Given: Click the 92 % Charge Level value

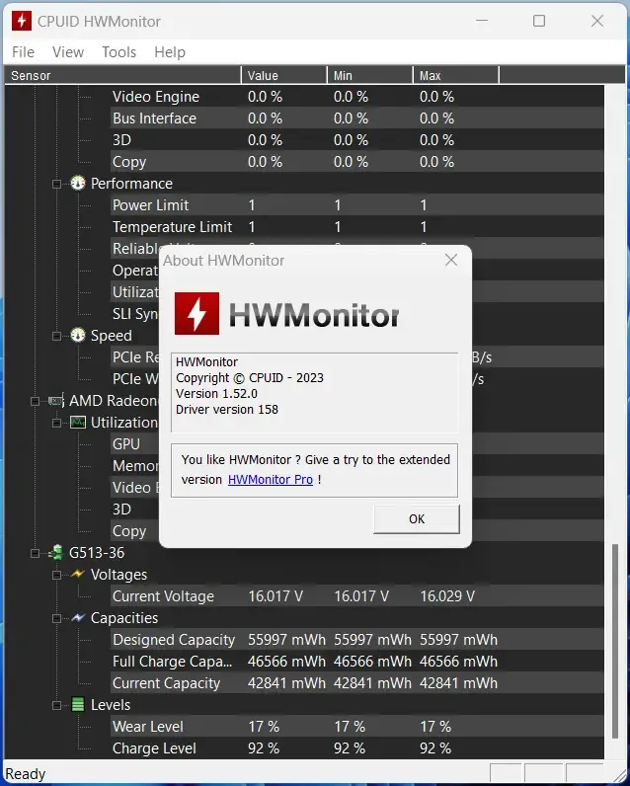Looking at the screenshot, I should click(x=264, y=747).
